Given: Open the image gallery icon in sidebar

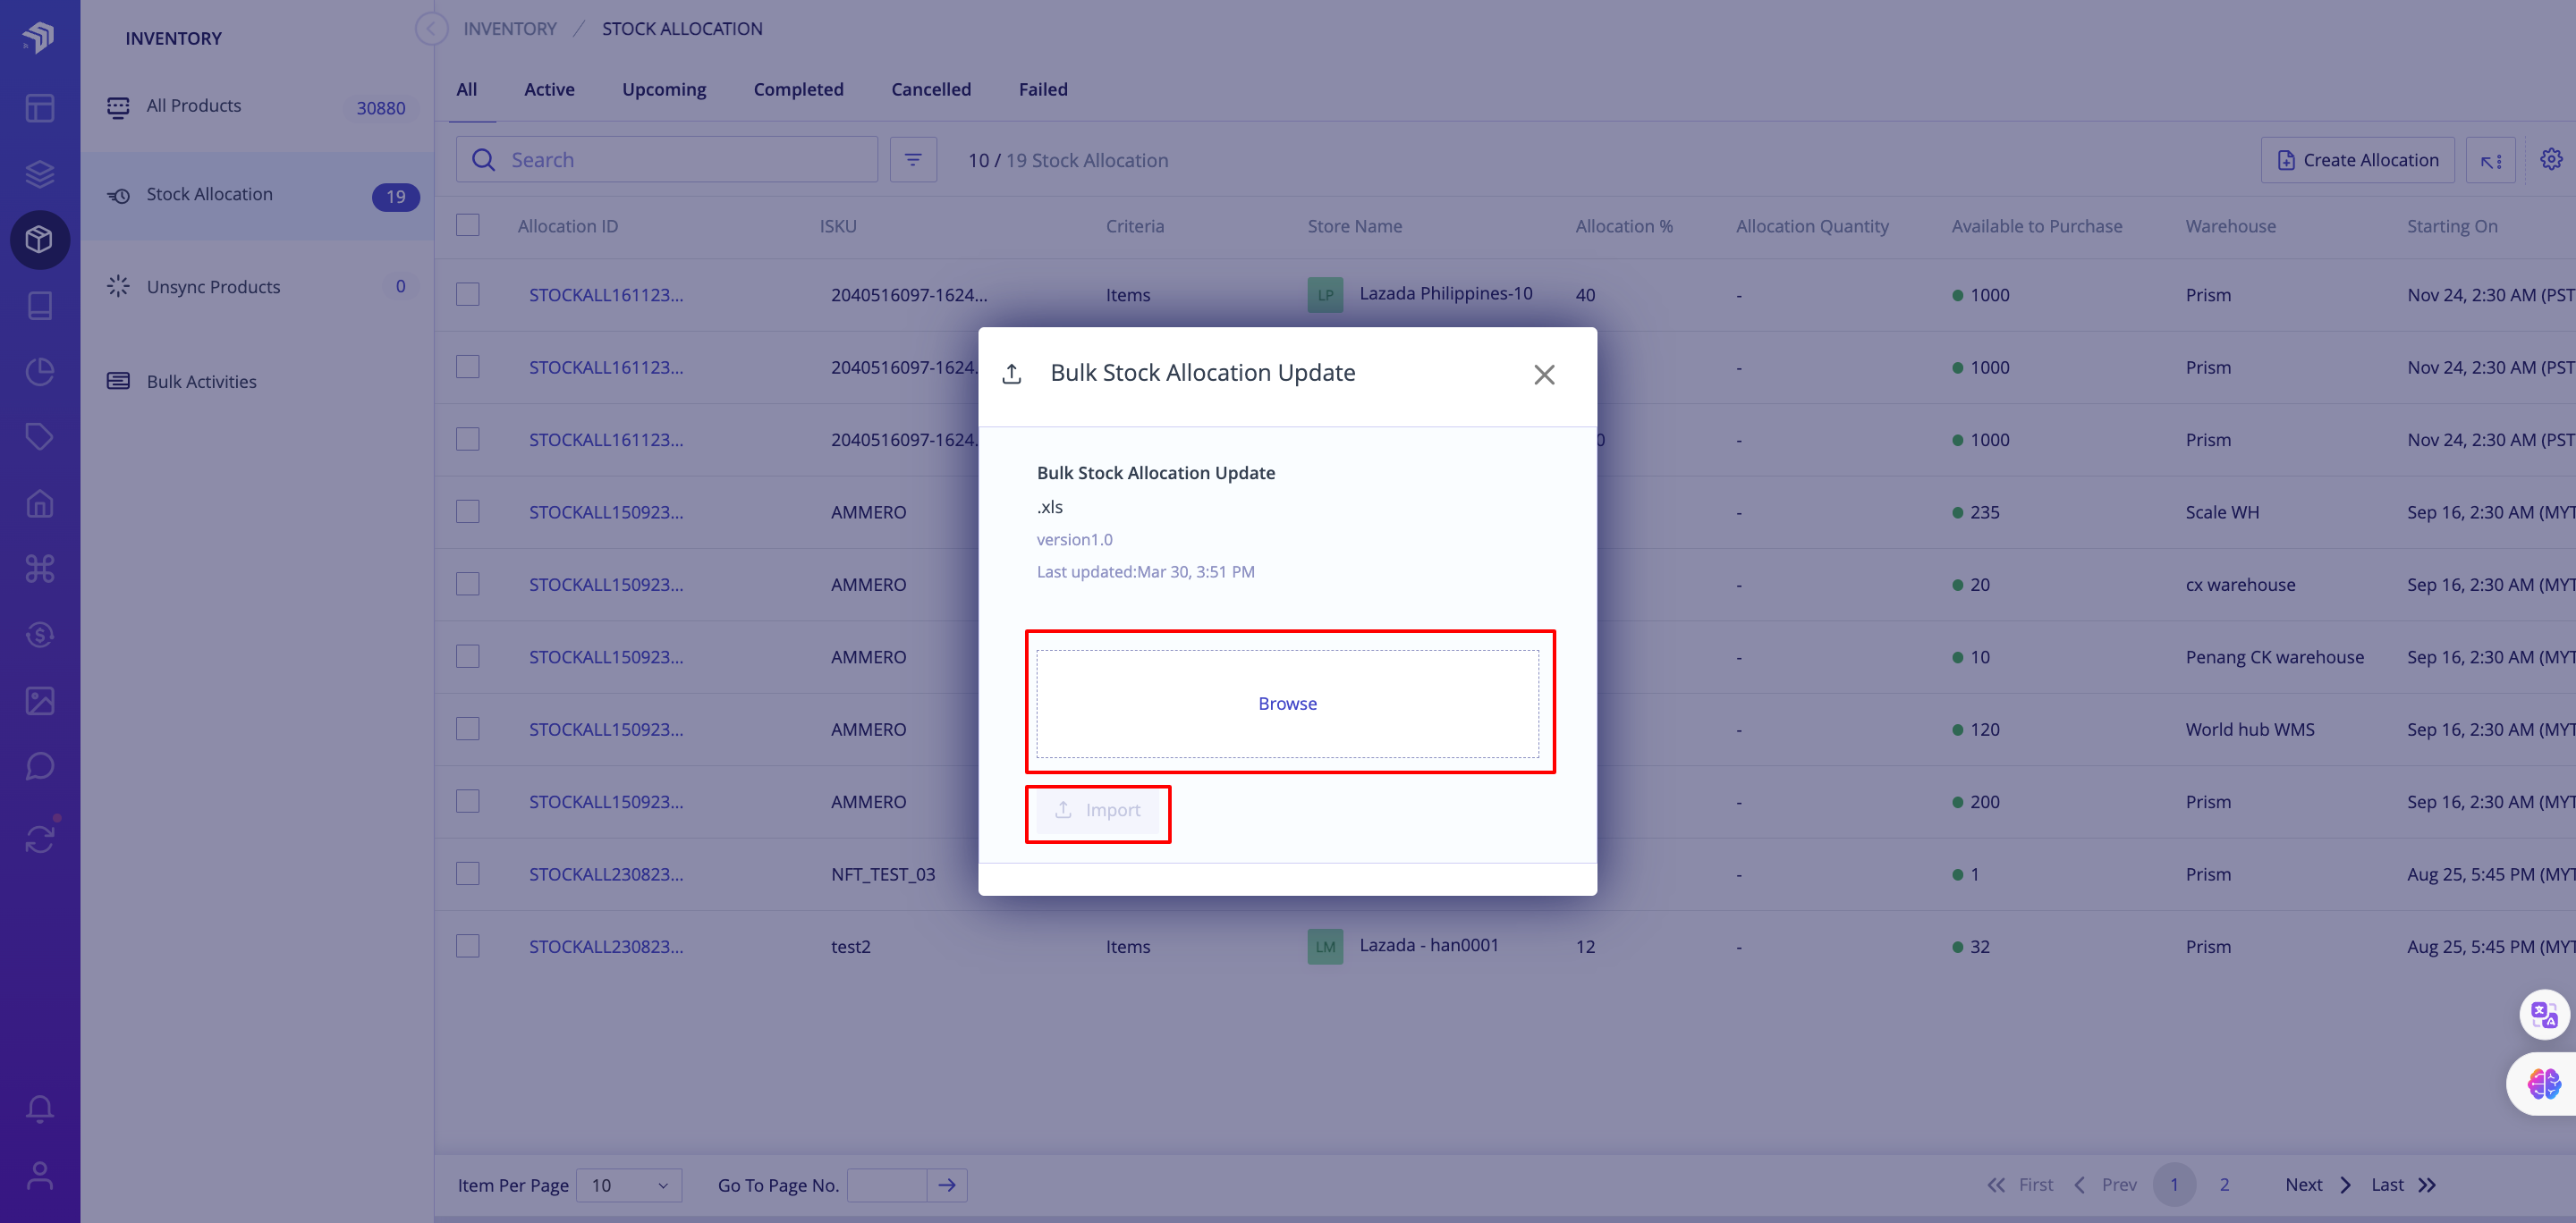Looking at the screenshot, I should tap(39, 700).
